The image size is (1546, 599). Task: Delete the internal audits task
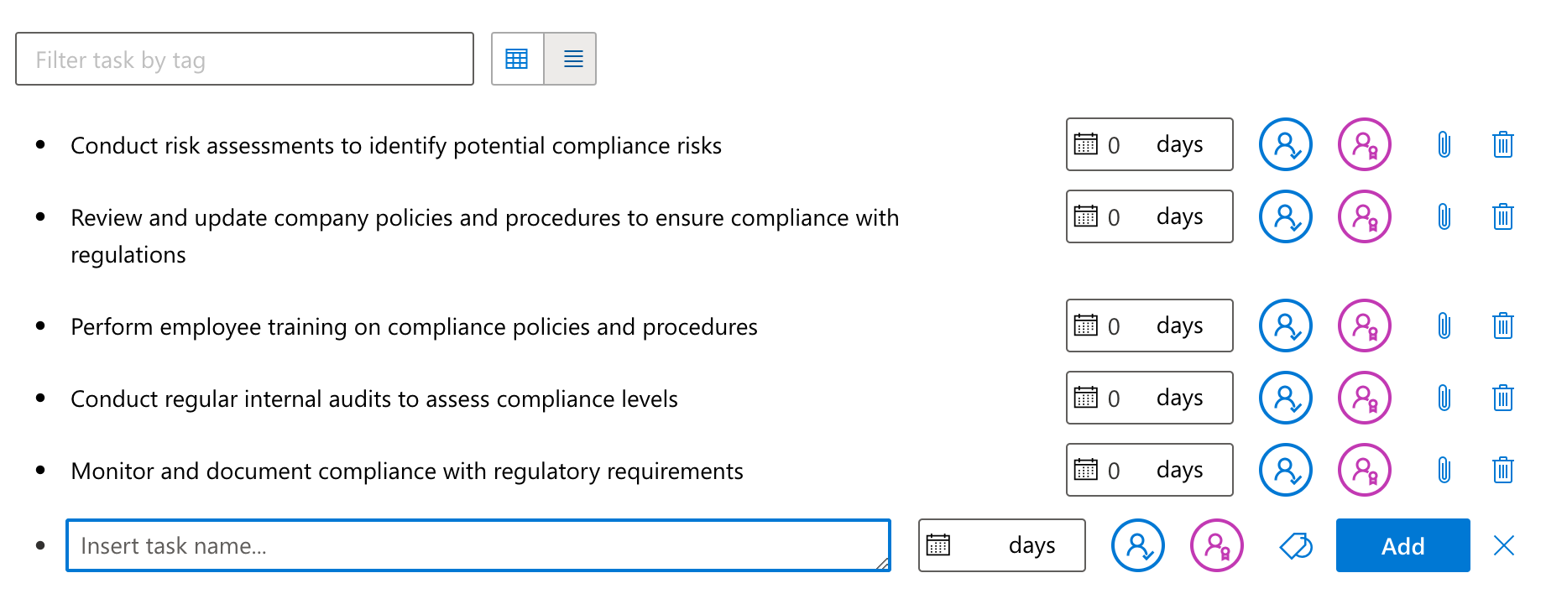coord(1503,398)
